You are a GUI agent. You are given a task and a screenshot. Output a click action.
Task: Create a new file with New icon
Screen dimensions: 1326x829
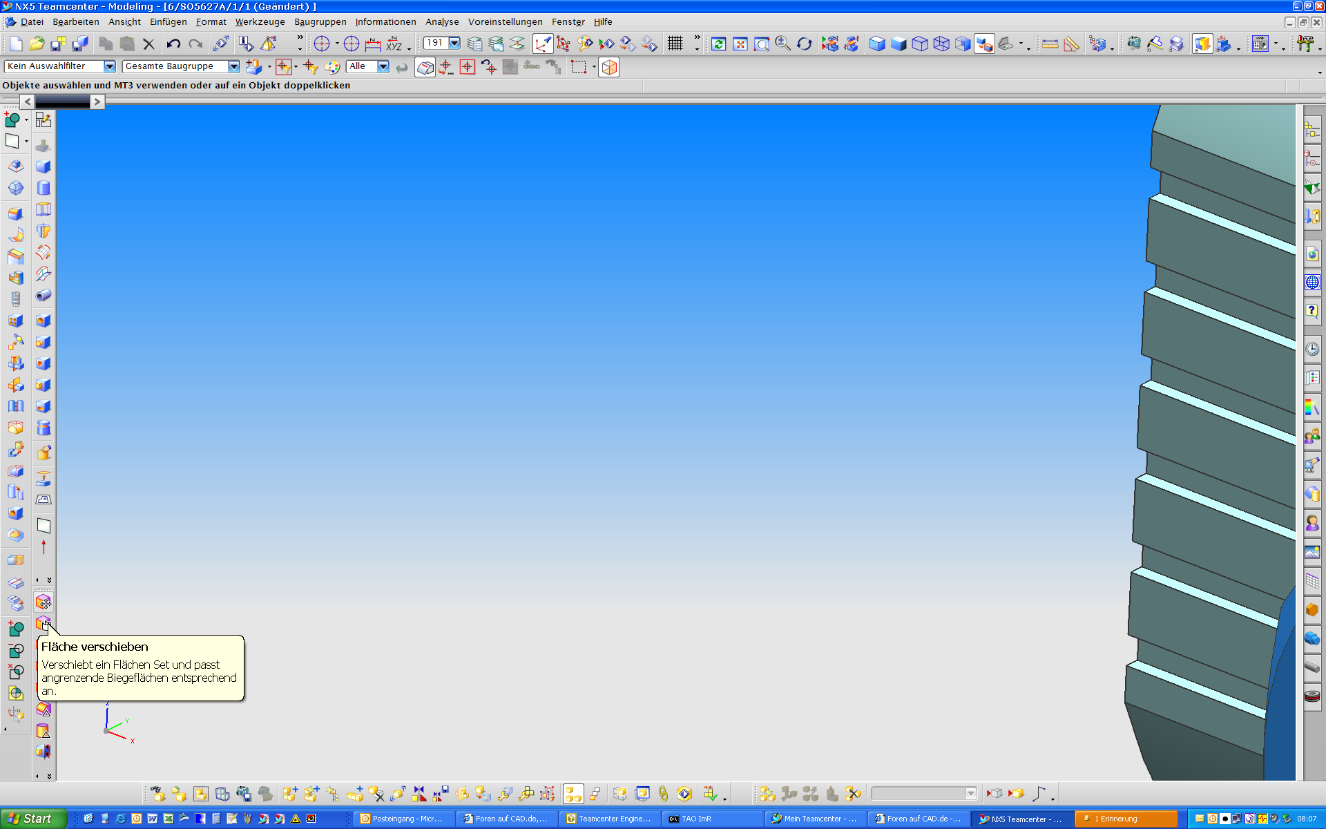[15, 44]
